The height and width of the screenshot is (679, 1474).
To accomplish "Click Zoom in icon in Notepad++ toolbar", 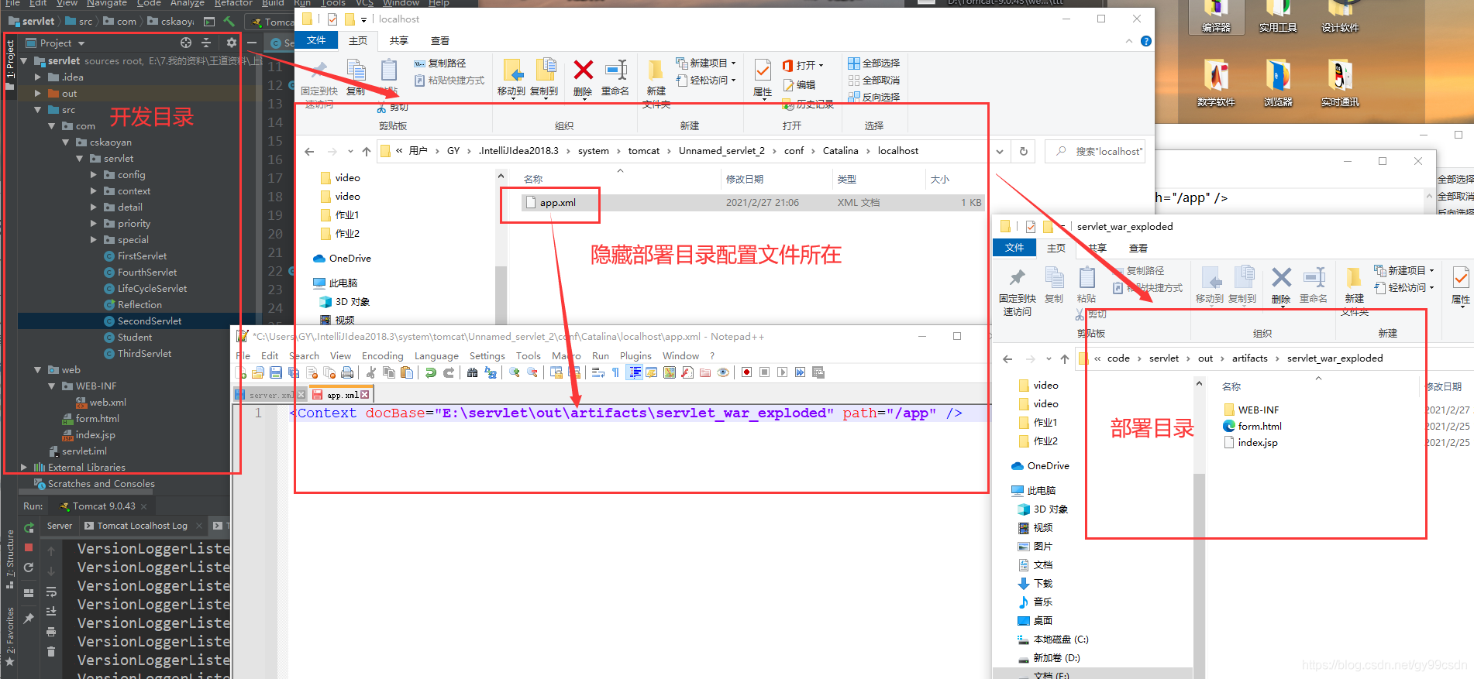I will 515,372.
